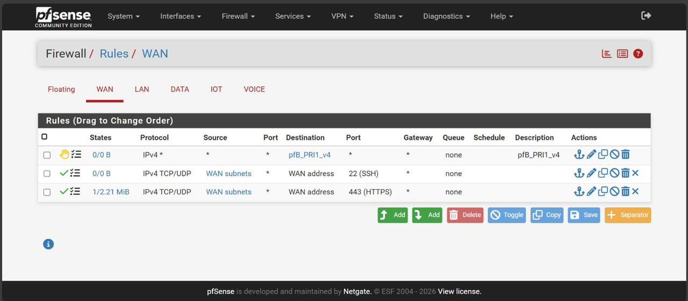Switch to the LAN rules tab

(142, 89)
